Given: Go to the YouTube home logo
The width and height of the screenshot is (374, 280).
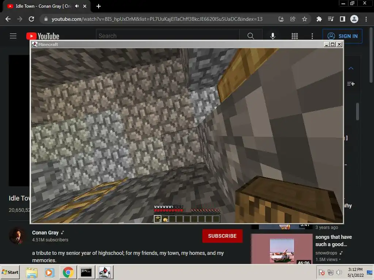Looking at the screenshot, I should point(43,36).
